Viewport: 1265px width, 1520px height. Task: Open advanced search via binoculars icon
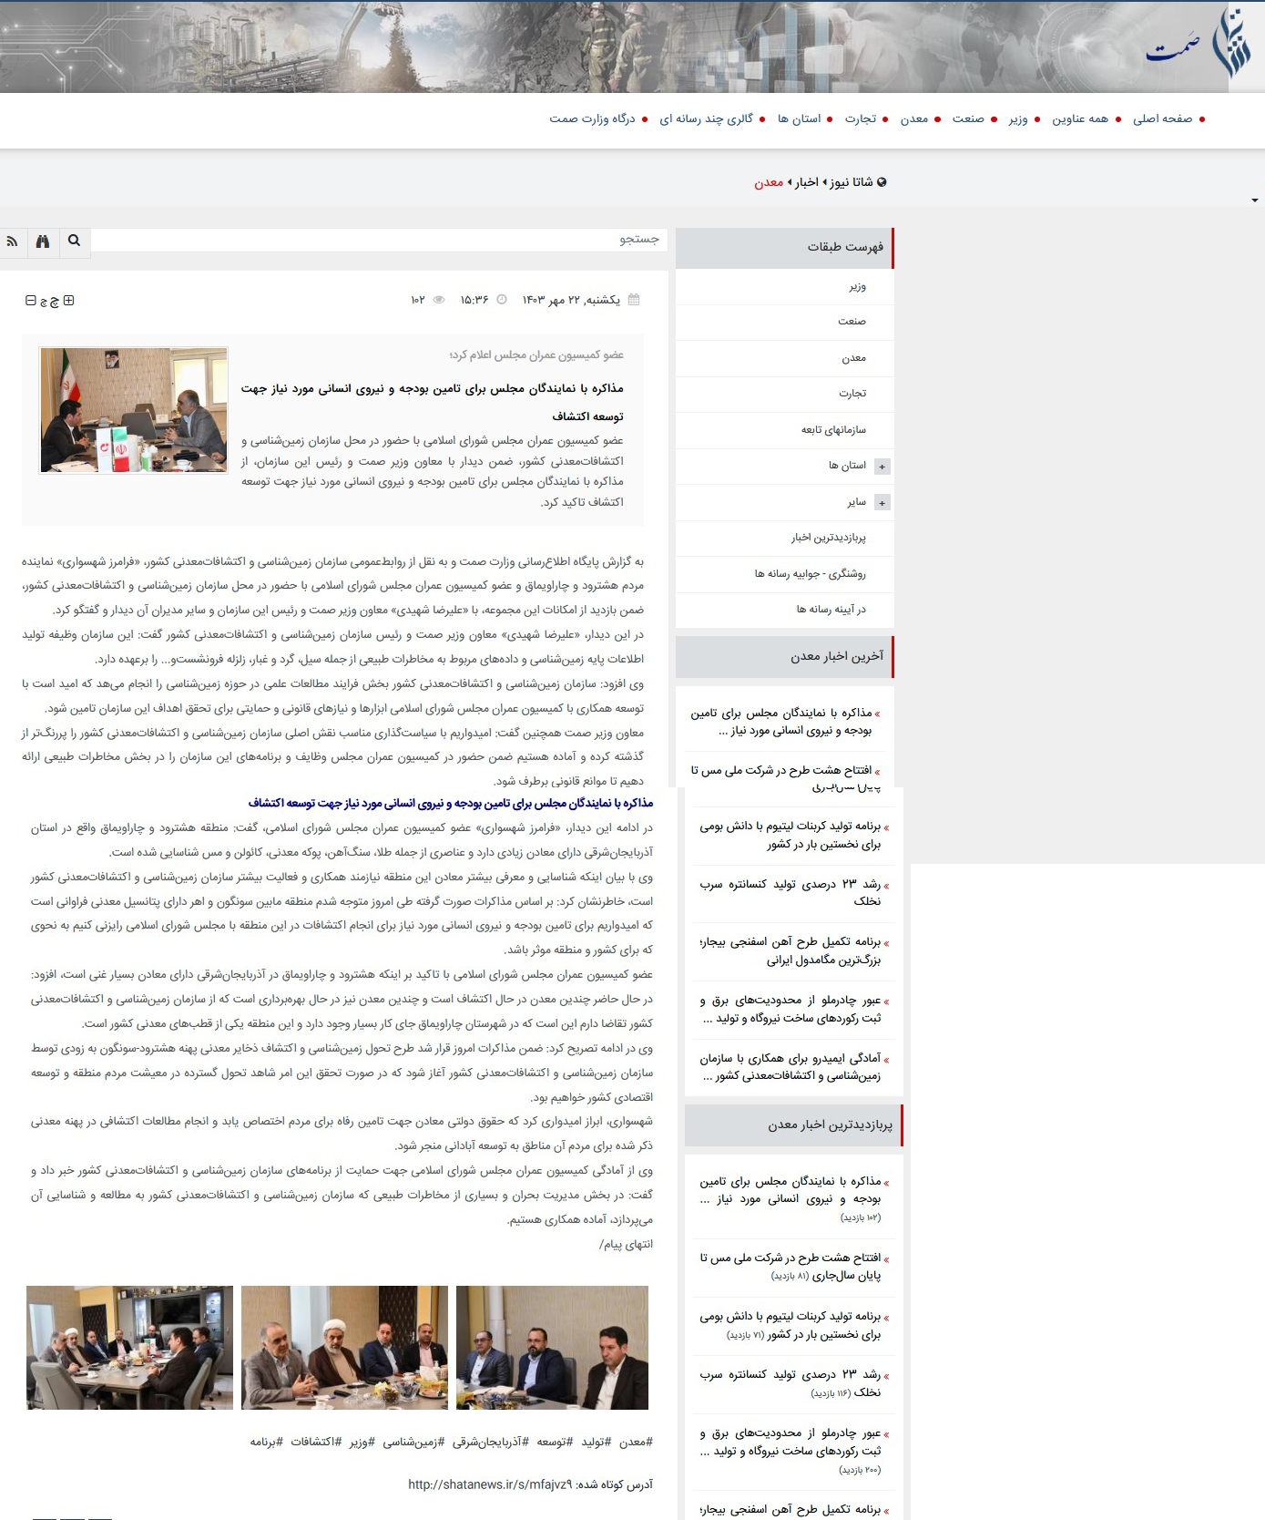click(x=43, y=241)
